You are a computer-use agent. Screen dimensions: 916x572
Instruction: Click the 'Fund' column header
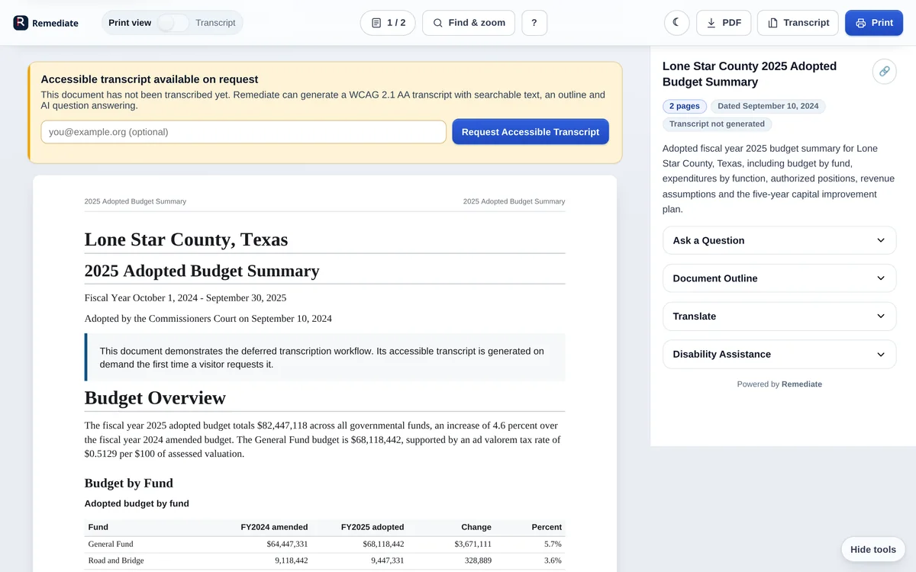pyautogui.click(x=98, y=527)
